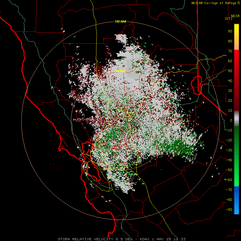241x241 pixels.
Task: Click the 70 value on the velocity scale
Action: click(x=230, y=51)
